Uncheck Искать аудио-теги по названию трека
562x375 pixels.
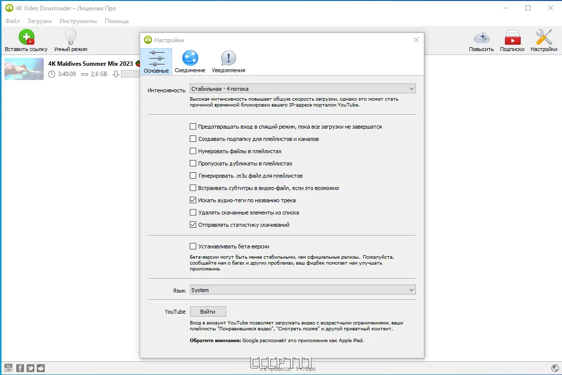tap(193, 200)
